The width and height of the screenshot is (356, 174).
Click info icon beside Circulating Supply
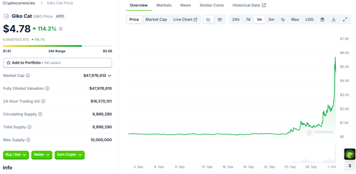pyautogui.click(x=40, y=114)
